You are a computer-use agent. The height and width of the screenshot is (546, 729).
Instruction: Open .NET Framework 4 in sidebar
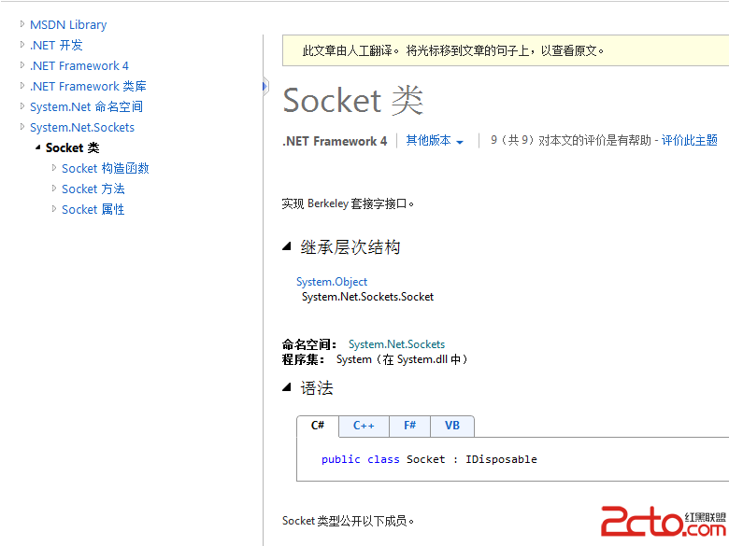[x=79, y=66]
